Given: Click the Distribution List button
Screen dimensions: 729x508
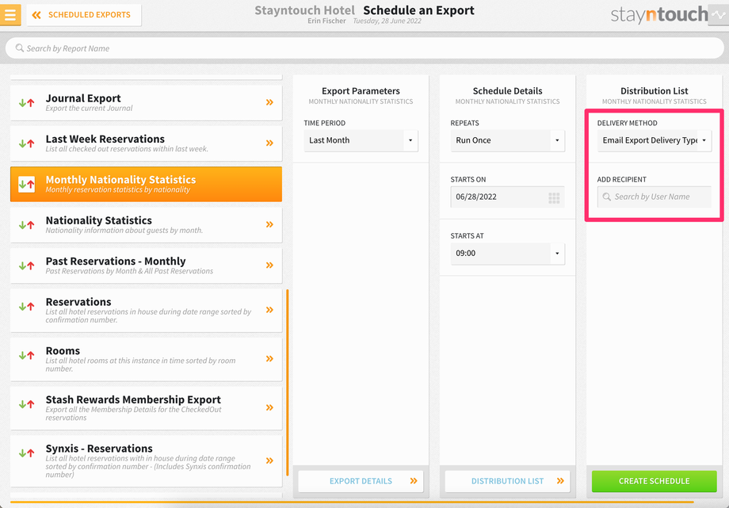Looking at the screenshot, I should [x=507, y=481].
